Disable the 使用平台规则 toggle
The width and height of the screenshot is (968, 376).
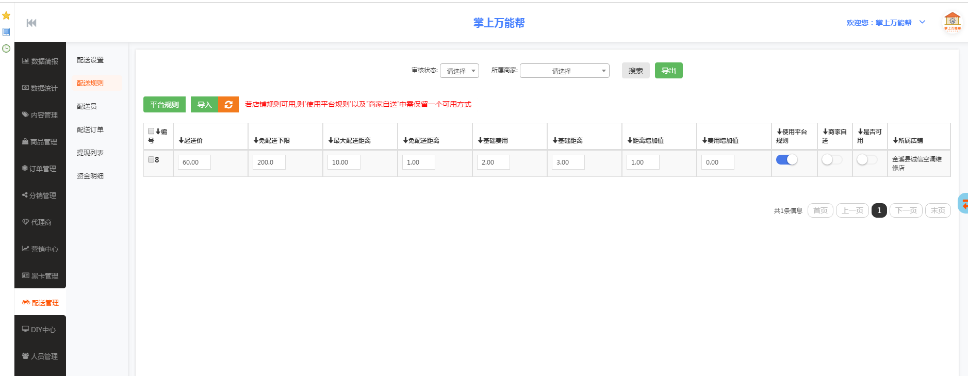786,160
